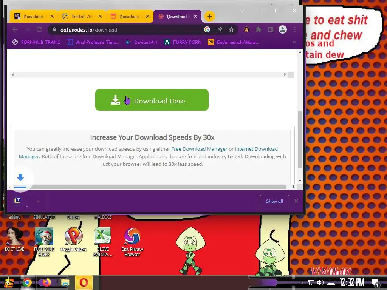The width and height of the screenshot is (387, 290).
Task: Select the I LOVE MALSPA... Excel shortcut
Action: point(103,242)
